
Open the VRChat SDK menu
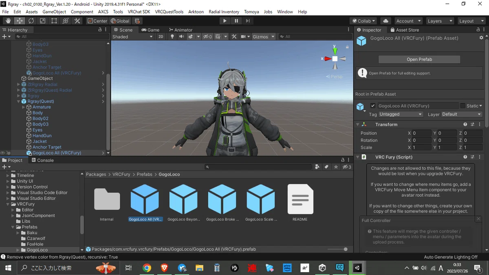coord(139,12)
